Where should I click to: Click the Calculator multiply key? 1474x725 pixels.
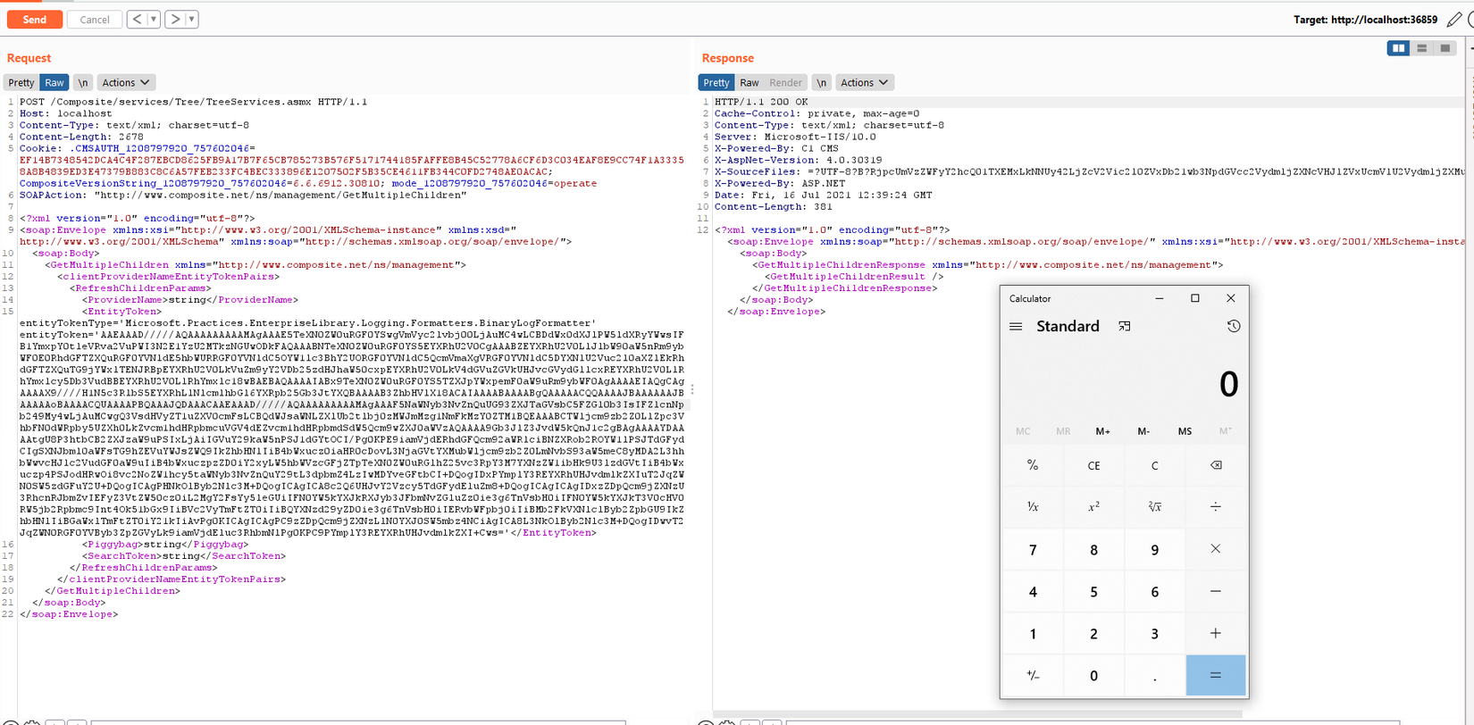point(1216,549)
